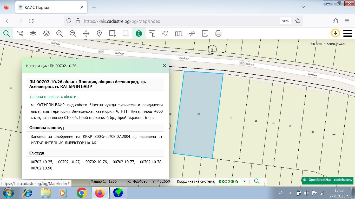The width and height of the screenshot is (355, 199).
Task: Toggle the add-to-selection rectangle tool
Action: point(112,33)
